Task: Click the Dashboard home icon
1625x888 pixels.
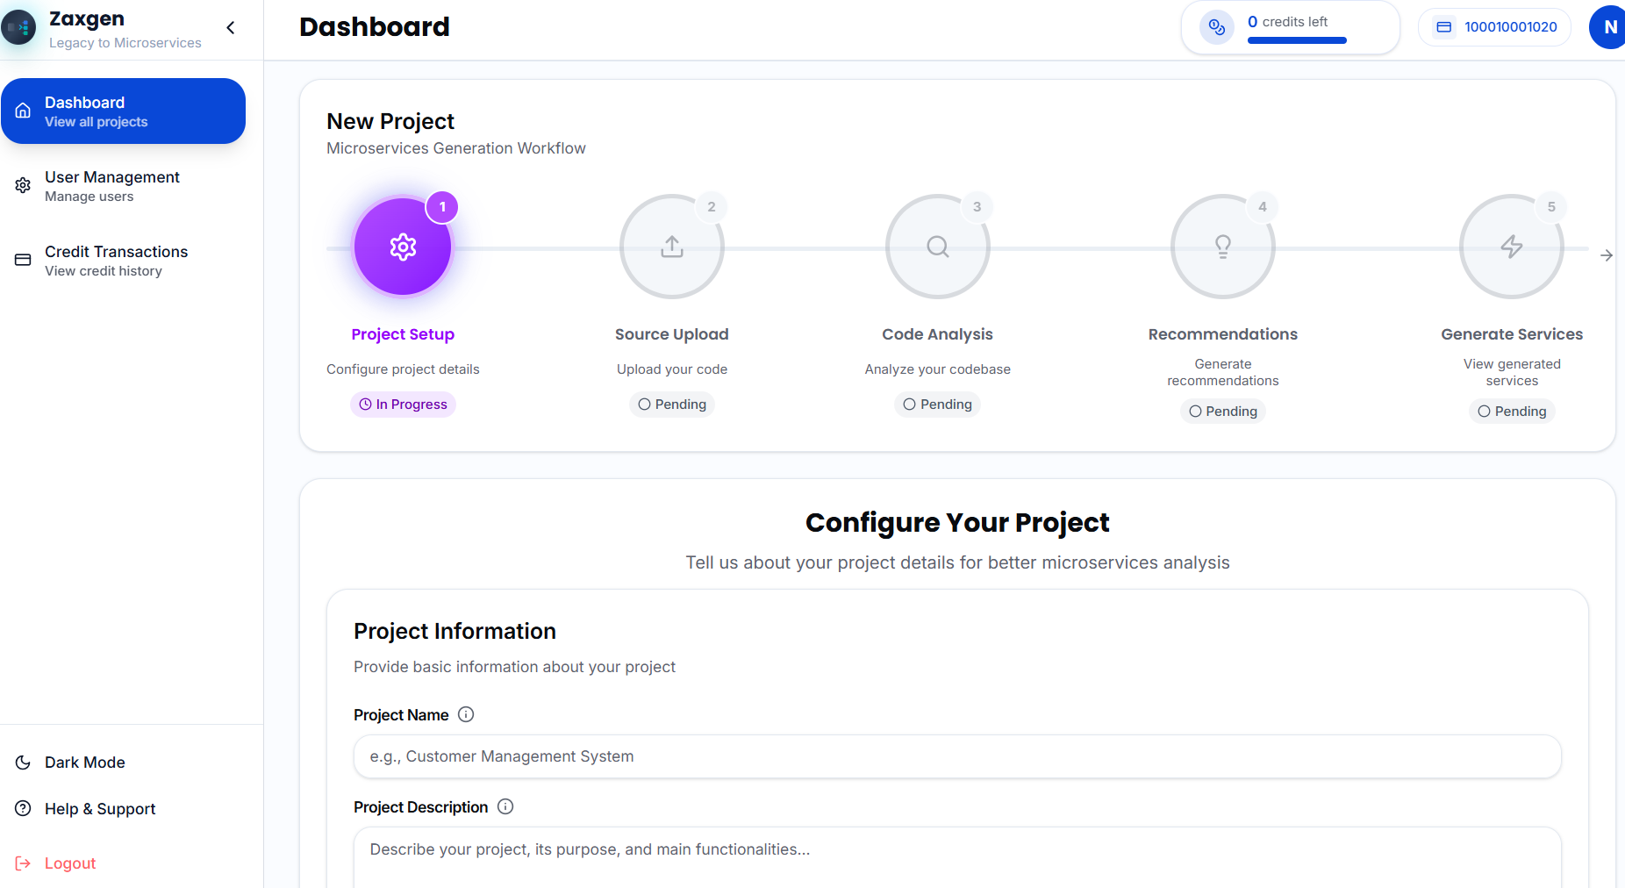Action: tap(23, 111)
